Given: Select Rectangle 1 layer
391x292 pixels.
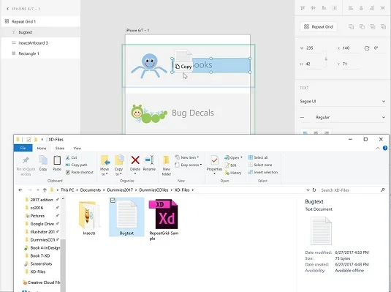Looking at the screenshot, I should click(x=40, y=53).
